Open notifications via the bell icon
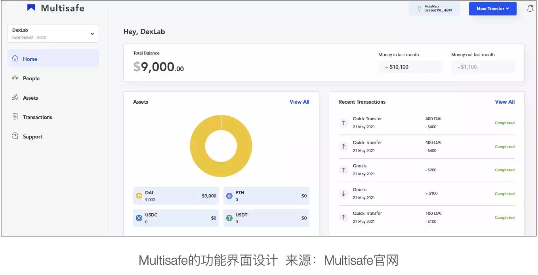Screen dimensions: 538x275 (x=530, y=8)
